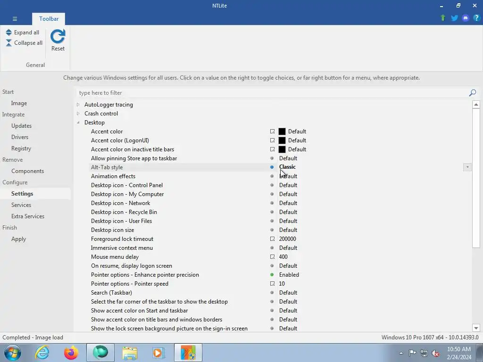Viewport: 483px width, 362px height.
Task: Select the Settings page
Action: [22, 194]
